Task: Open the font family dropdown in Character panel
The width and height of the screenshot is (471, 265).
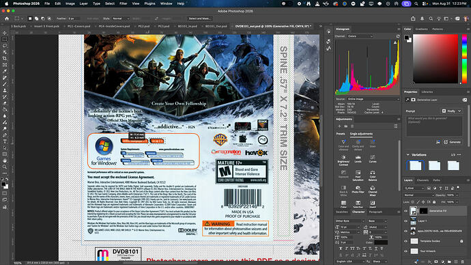Action: tap(350, 221)
